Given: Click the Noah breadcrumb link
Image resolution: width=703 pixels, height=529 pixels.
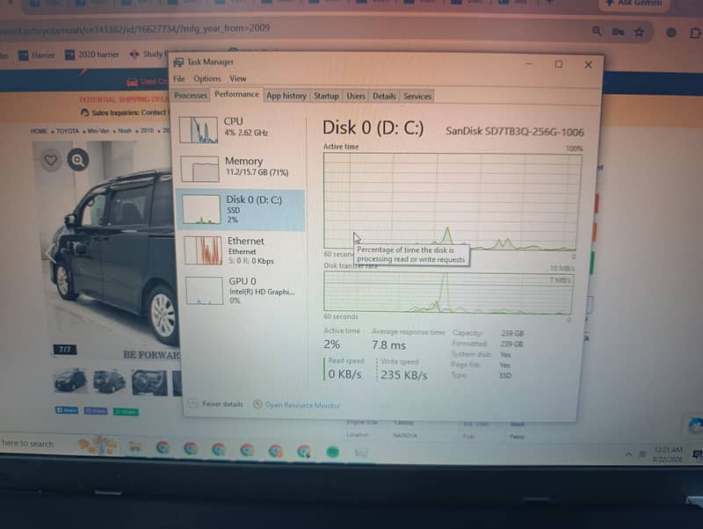Looking at the screenshot, I should (125, 130).
